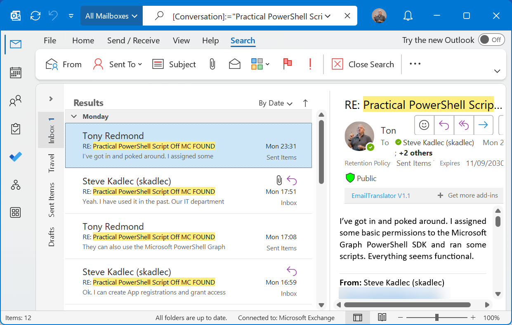Open the Quick Access Toolbar customize arrow
512x325 pixels.
(71, 16)
